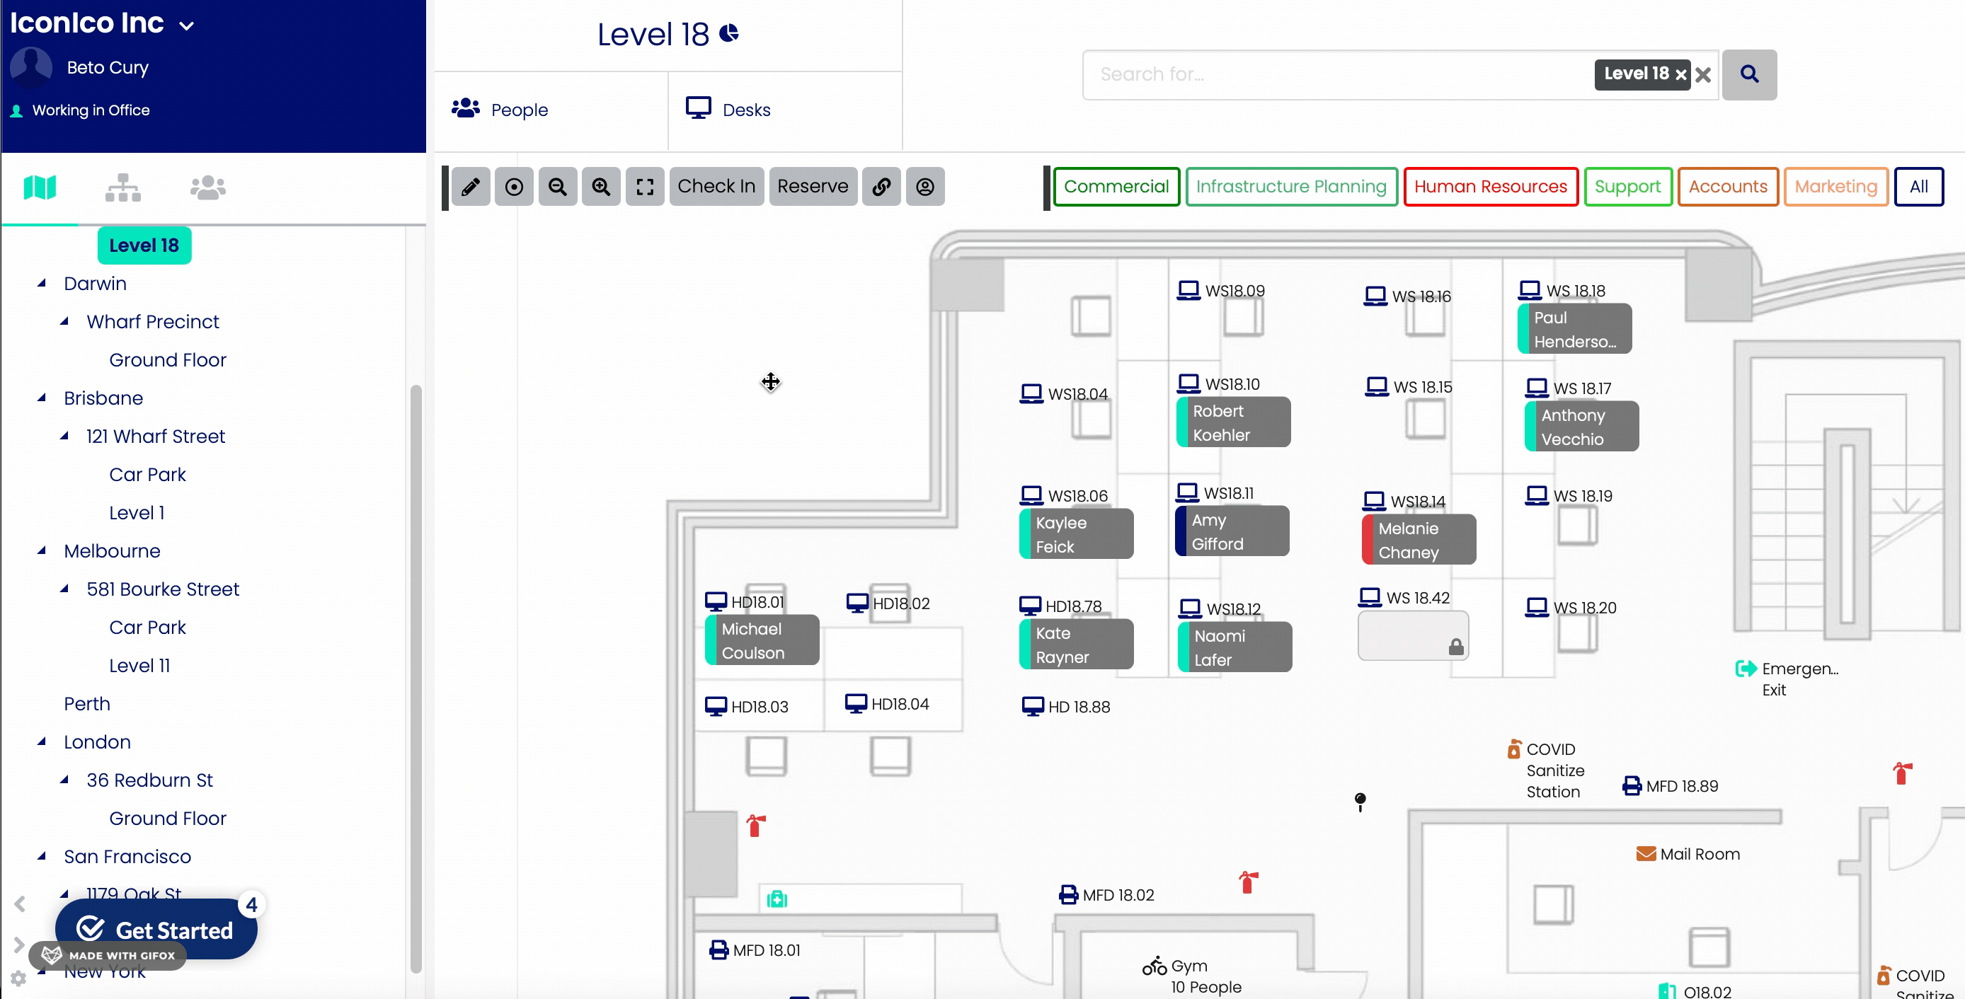This screenshot has width=1965, height=999.
Task: Collapse the Brisbane tree node
Action: (42, 398)
